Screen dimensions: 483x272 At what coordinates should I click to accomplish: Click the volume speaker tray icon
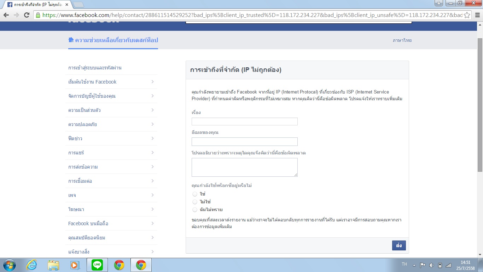coord(431,265)
